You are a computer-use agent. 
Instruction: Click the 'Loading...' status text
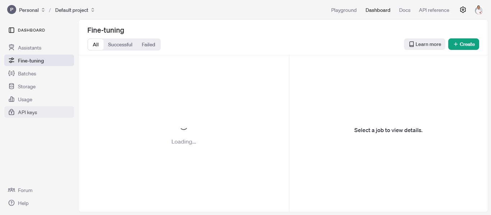[x=184, y=142]
